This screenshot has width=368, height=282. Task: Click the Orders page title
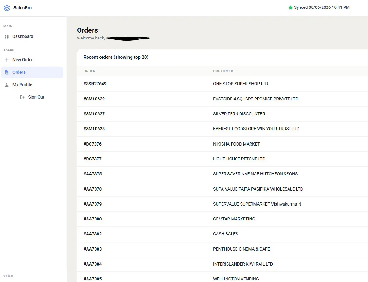point(87,30)
